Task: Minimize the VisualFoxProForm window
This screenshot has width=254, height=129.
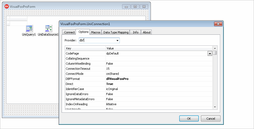Action: (126, 7)
